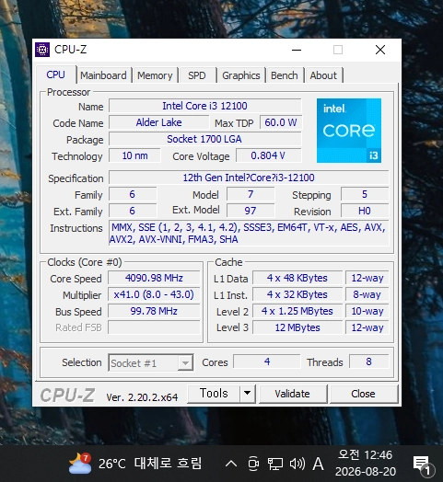Click the Revision value 'H0'
This screenshot has height=482, width=443.
(365, 211)
